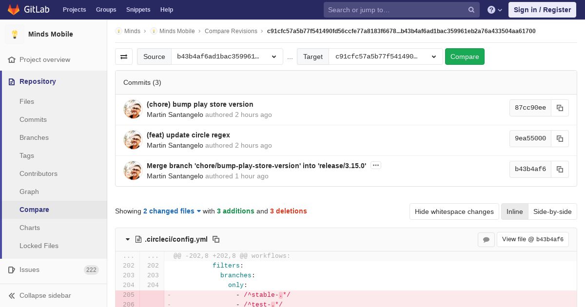Focus the Search or jump to field
Screen dimensions: 585x307
tap(395, 10)
